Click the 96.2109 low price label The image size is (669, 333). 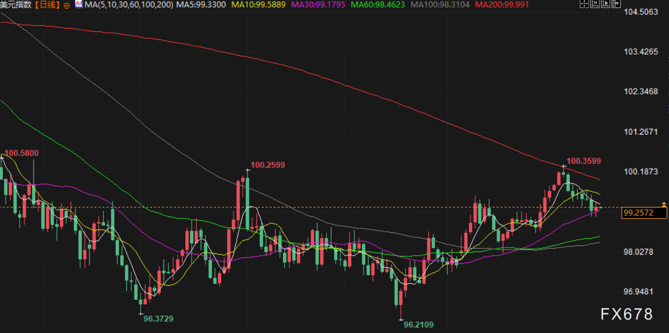418,324
